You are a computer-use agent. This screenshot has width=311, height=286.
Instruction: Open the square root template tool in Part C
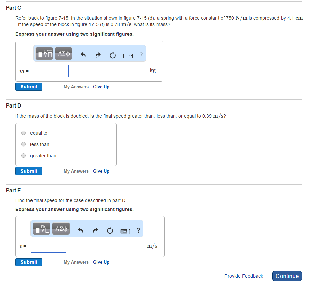[x=44, y=53]
